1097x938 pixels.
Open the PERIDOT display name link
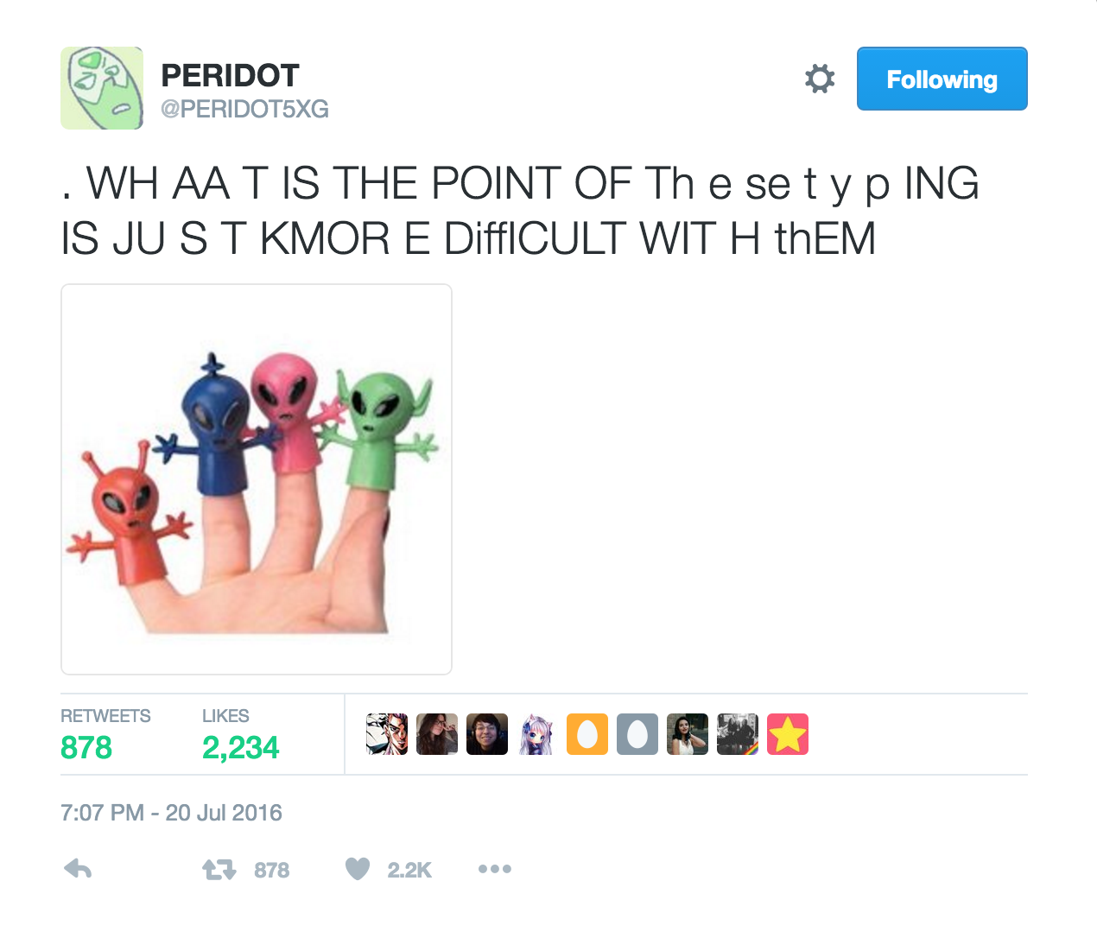[x=230, y=76]
